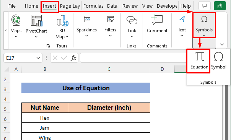Select the "Use of Equation" title cell
Image resolution: width=231 pixels, height=140 pixels.
click(86, 88)
